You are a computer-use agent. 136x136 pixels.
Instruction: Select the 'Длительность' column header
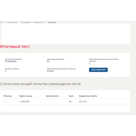tap(52, 96)
